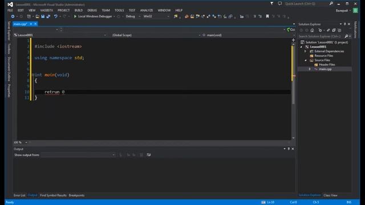Click the Visual Studio logo icon

coord(10,5)
